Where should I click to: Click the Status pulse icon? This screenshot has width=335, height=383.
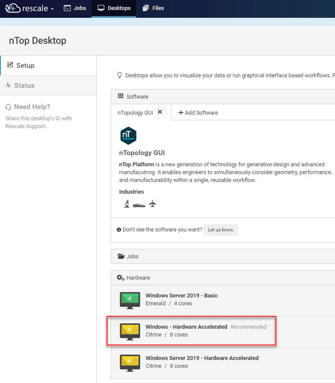8,85
